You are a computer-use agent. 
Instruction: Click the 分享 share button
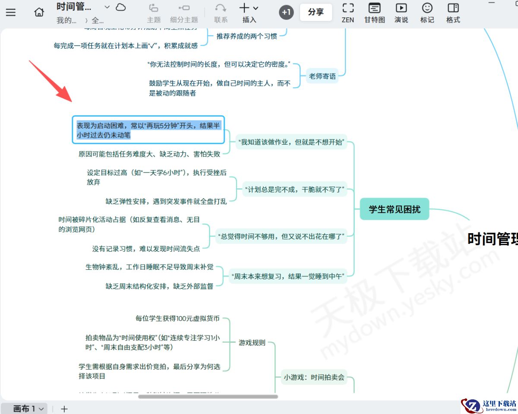tap(316, 12)
